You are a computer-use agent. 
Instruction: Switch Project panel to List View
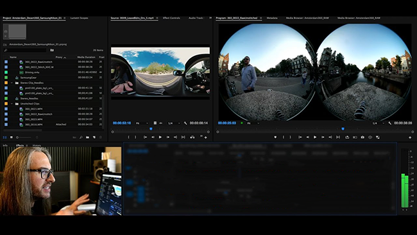4,137
